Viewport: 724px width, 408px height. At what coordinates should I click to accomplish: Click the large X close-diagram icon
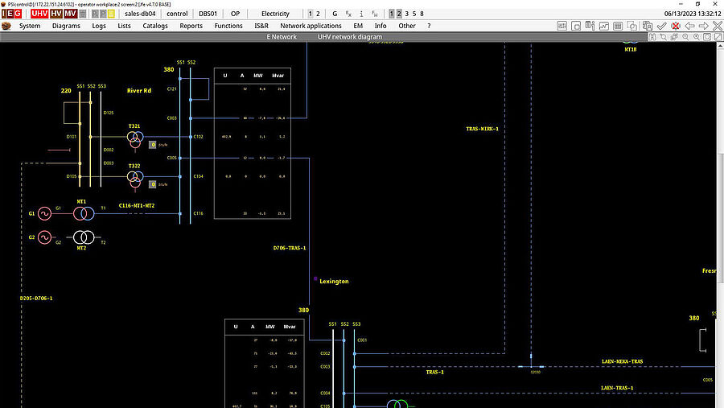click(x=718, y=26)
